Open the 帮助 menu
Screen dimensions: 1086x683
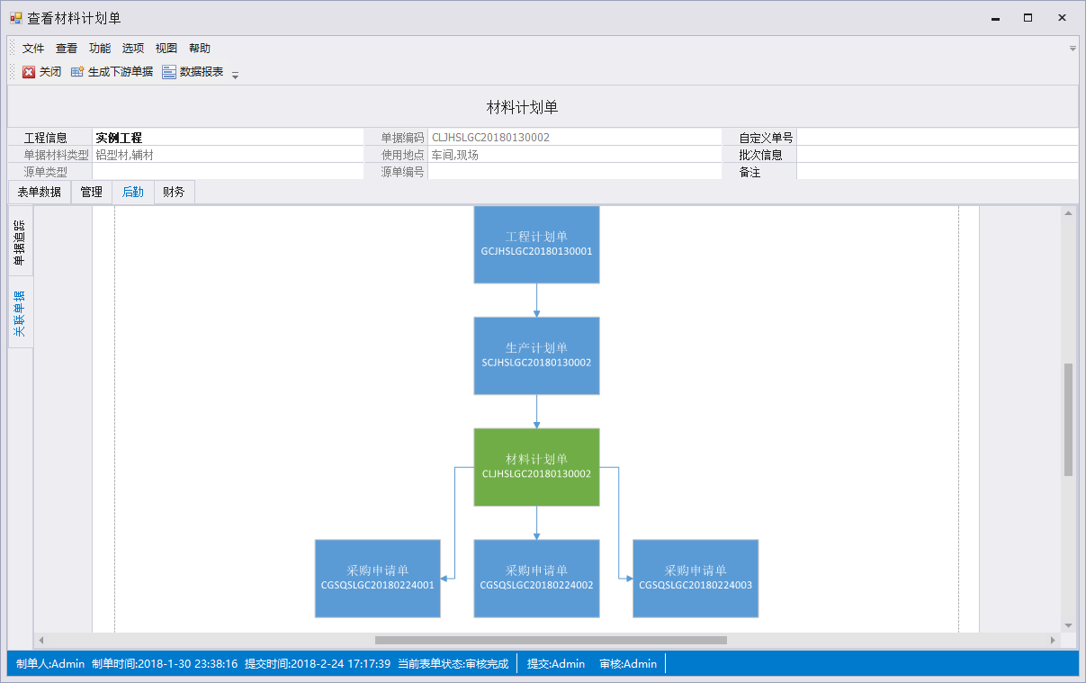pos(200,49)
